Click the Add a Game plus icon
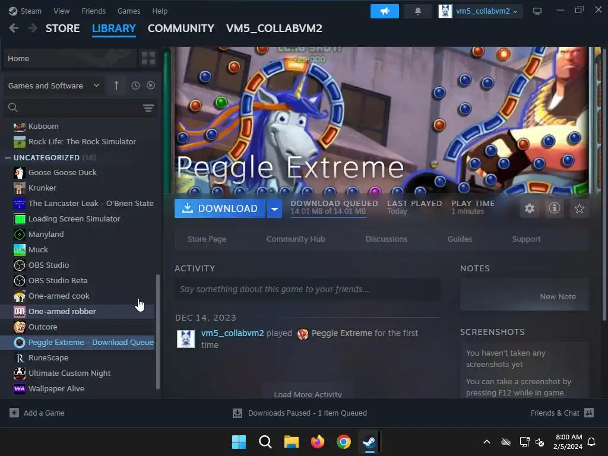 click(14, 413)
